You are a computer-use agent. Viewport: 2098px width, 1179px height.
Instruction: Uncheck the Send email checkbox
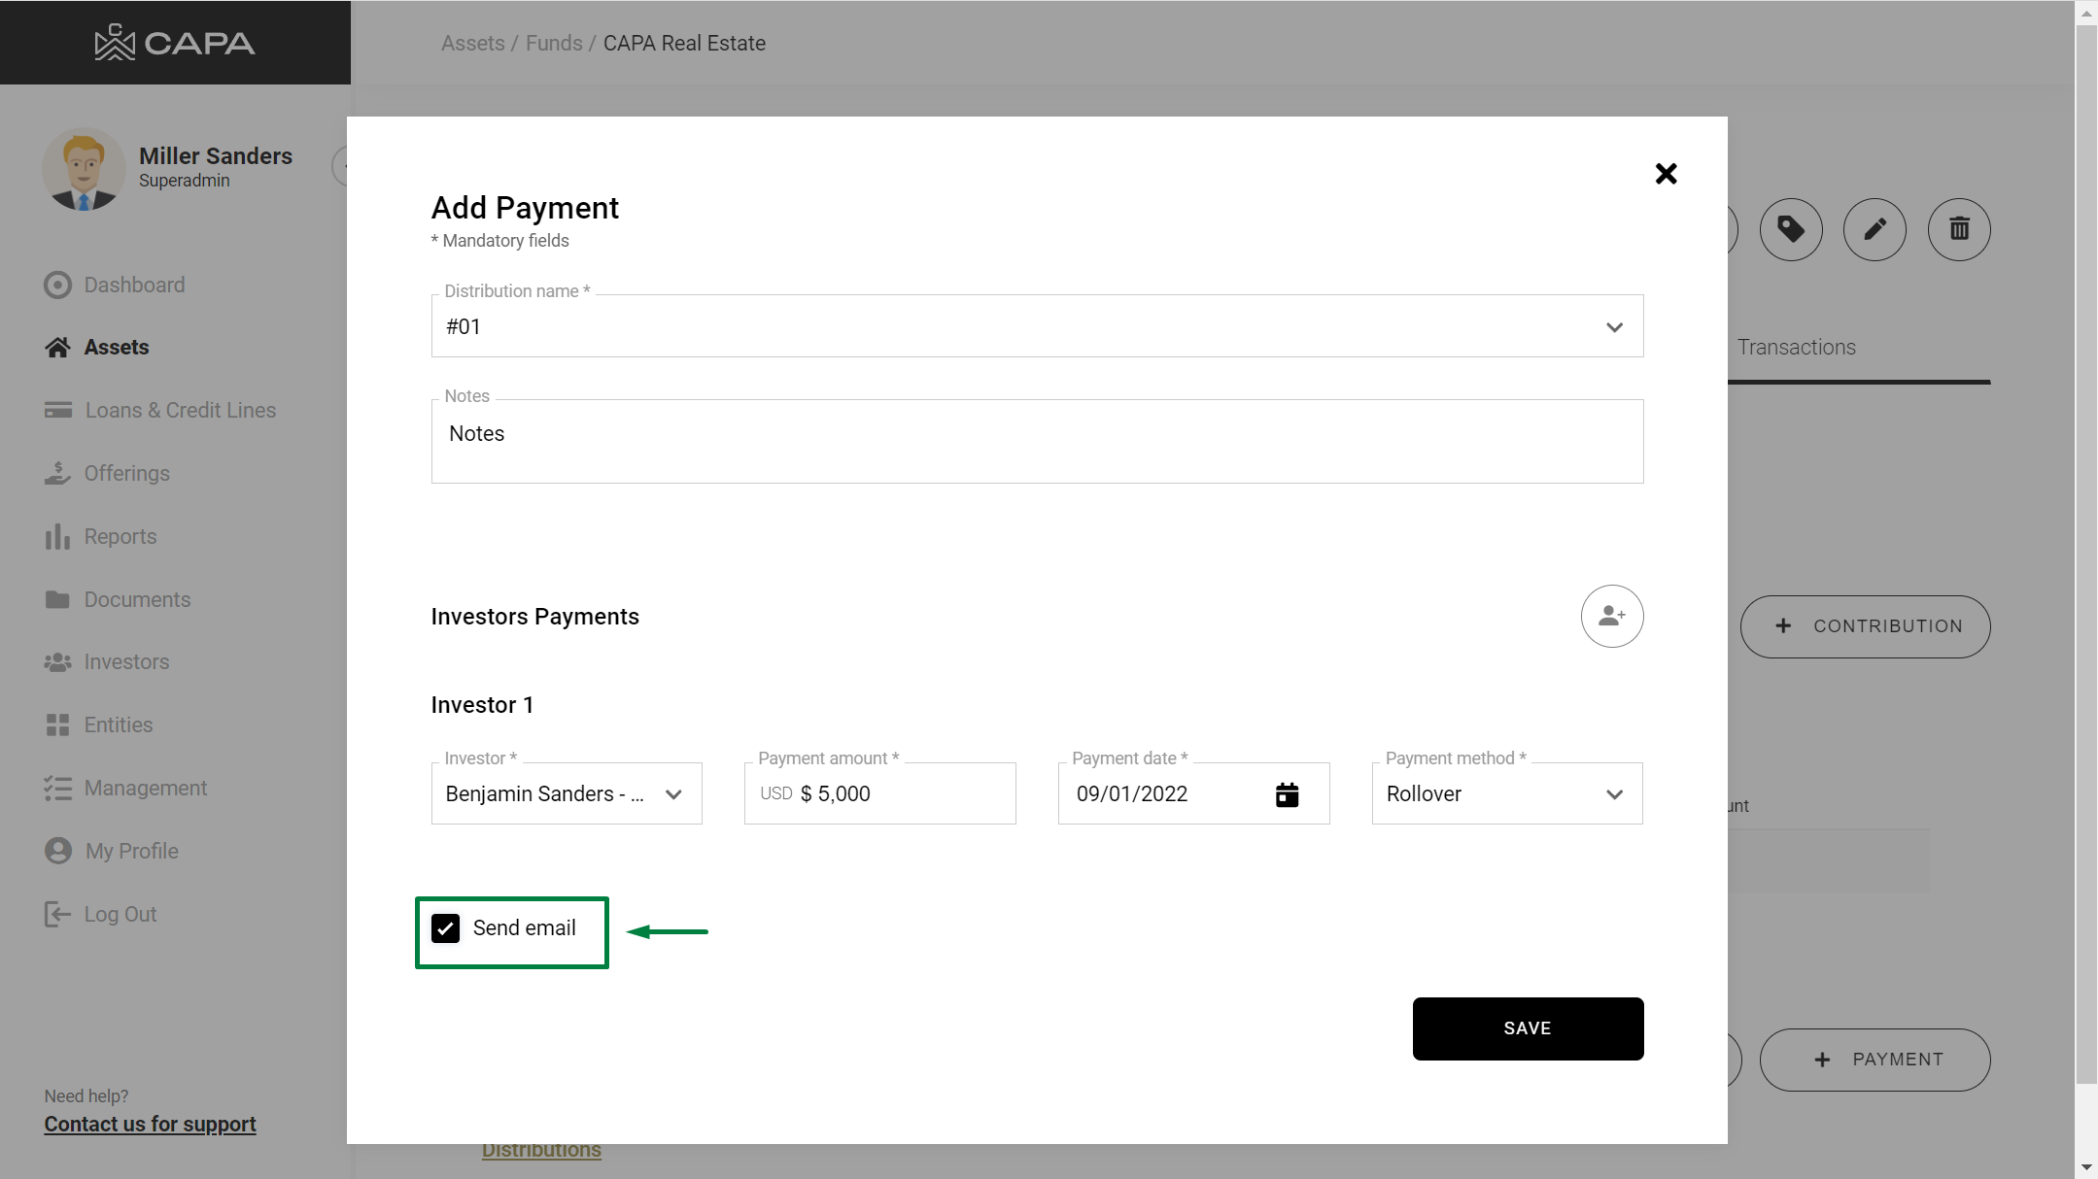point(445,928)
